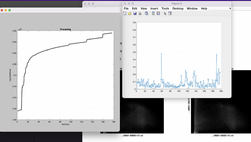Screen dimensions: 251x142
Task: Click the Link Plot toolbar icon
Action: (x=146, y=13)
